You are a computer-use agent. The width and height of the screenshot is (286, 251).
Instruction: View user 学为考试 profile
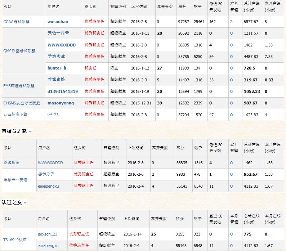(x=56, y=57)
